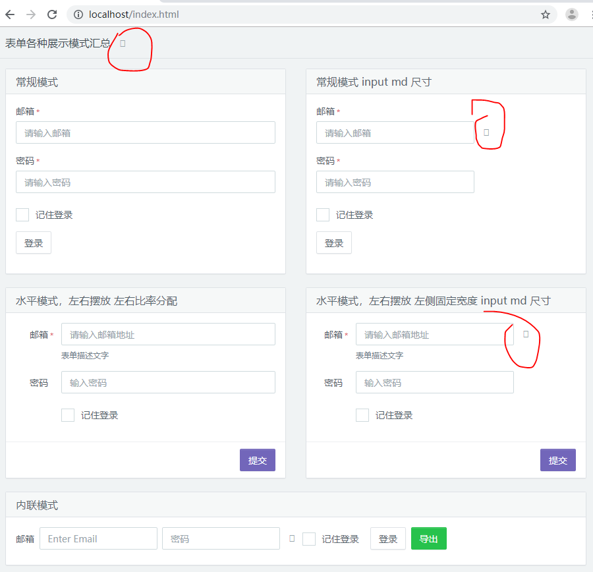Click small icon beside fixed-width horizontal 邮箱 input
The height and width of the screenshot is (572, 593).
pos(526,334)
